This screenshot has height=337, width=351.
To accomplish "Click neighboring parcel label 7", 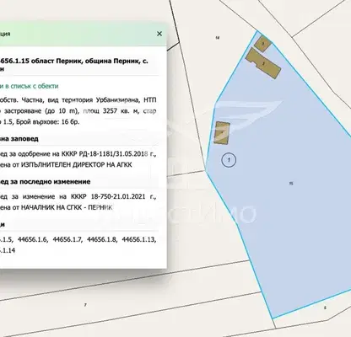I will 85,305.
